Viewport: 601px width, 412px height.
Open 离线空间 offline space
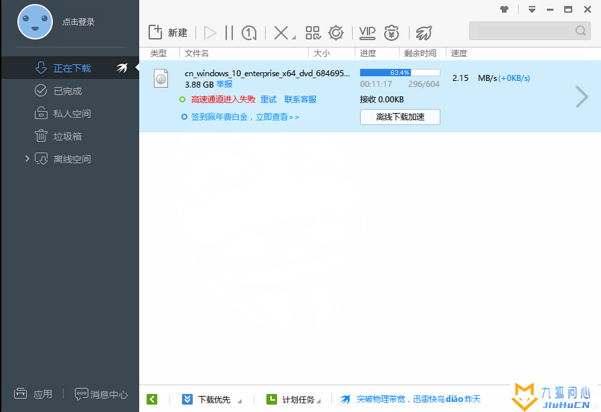click(72, 159)
